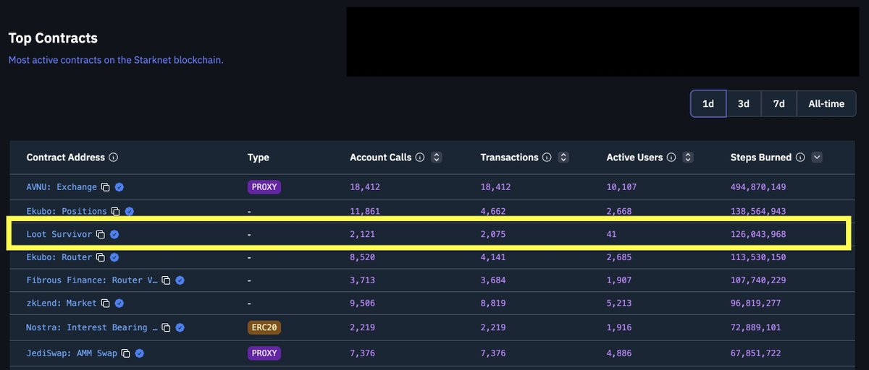
Task: Click Transactions value 4,141
Action: point(493,257)
